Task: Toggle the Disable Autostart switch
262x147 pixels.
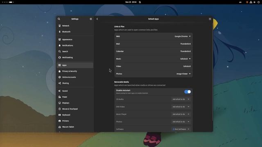Action: pyautogui.click(x=187, y=91)
